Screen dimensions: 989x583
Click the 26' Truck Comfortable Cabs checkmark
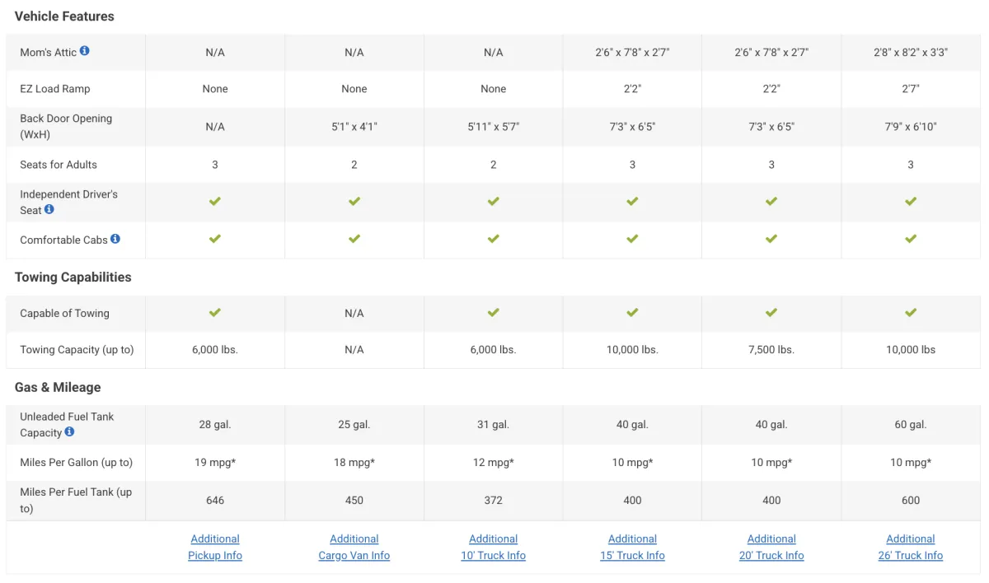click(911, 239)
